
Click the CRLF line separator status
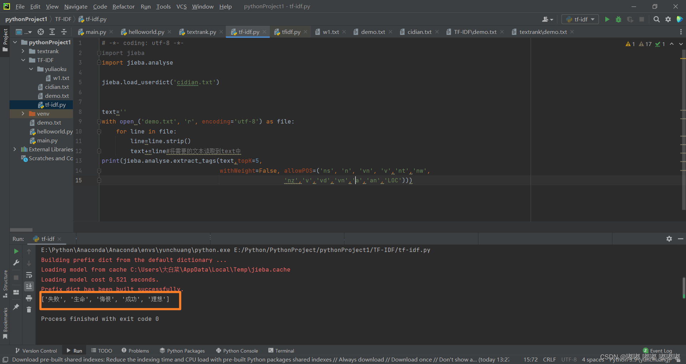pos(549,359)
